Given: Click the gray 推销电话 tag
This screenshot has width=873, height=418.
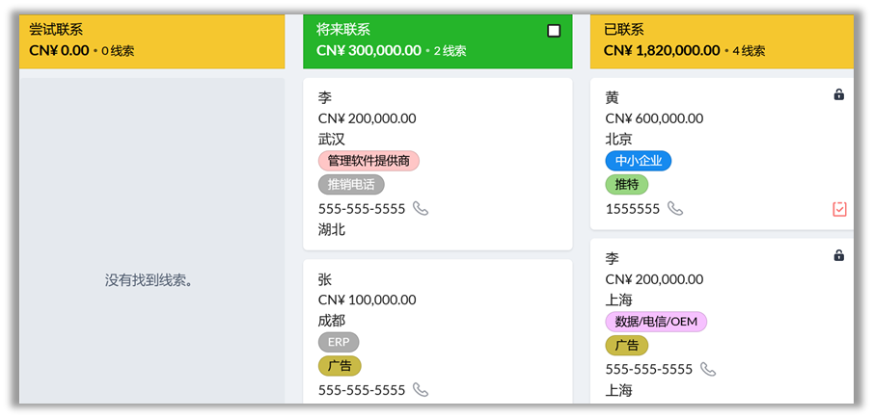Looking at the screenshot, I should (351, 184).
